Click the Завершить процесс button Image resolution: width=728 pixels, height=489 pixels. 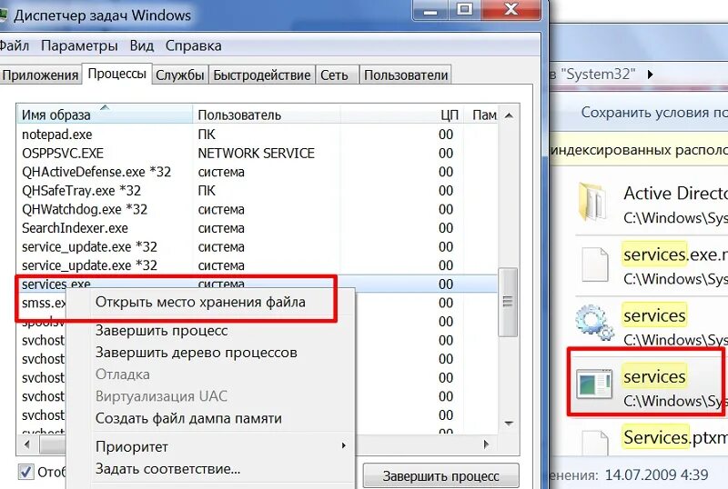coord(440,476)
